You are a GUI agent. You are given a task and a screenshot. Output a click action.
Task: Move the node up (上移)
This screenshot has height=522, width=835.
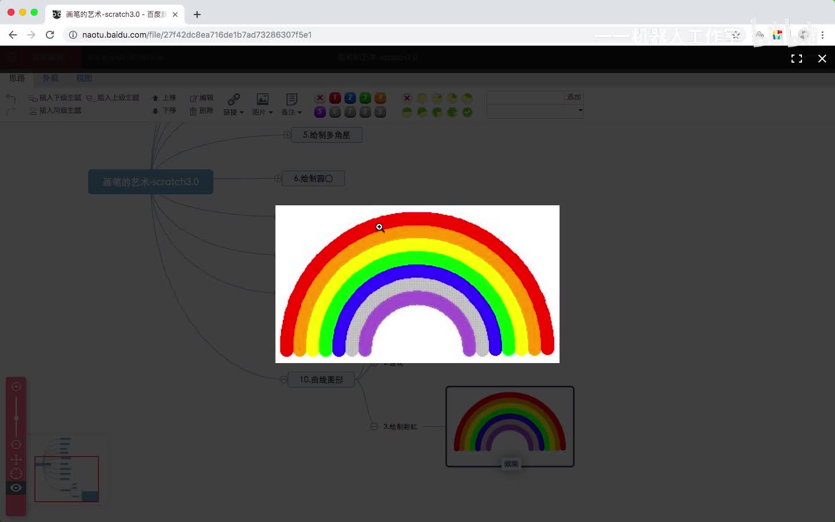point(164,98)
